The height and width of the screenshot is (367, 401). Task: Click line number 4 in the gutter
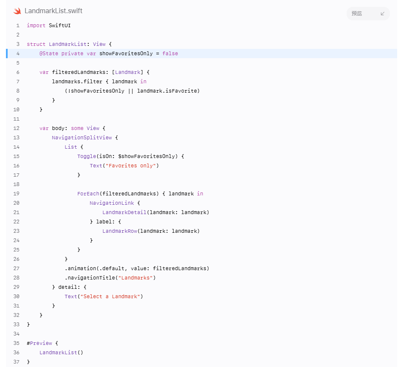click(18, 54)
